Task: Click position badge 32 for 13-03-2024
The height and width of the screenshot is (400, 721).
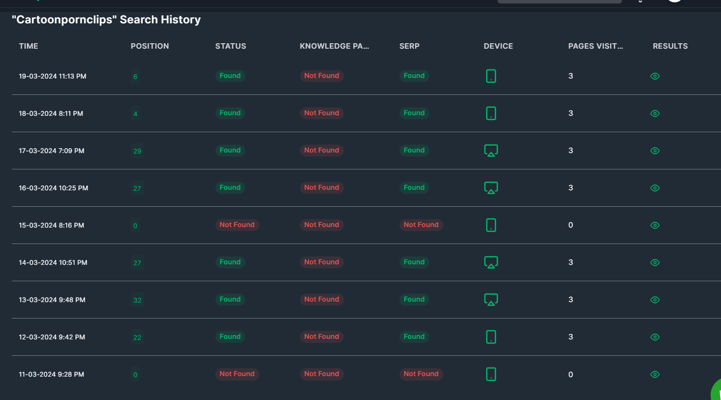Action: pyautogui.click(x=137, y=300)
